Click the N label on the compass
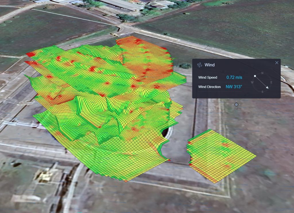 click(262, 73)
